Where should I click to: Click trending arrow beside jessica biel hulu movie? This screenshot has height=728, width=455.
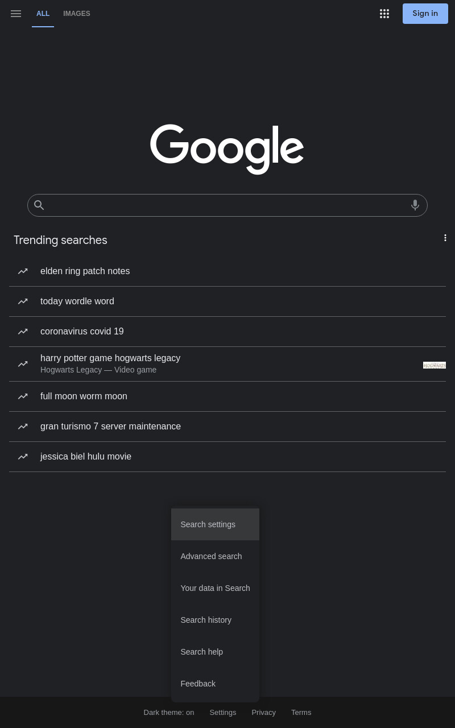pos(23,457)
